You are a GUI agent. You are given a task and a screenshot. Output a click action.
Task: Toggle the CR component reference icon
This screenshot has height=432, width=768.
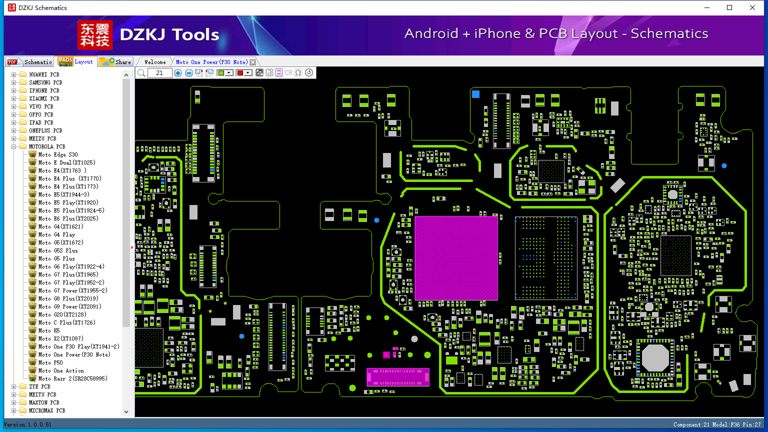pos(288,73)
